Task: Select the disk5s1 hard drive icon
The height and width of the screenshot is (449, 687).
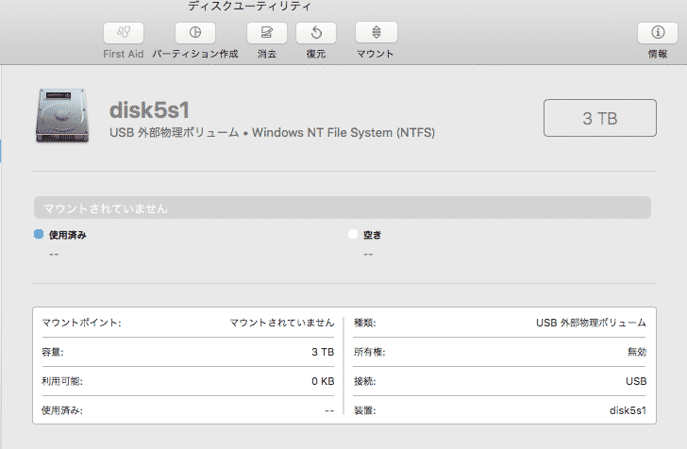Action: pyautogui.click(x=61, y=115)
